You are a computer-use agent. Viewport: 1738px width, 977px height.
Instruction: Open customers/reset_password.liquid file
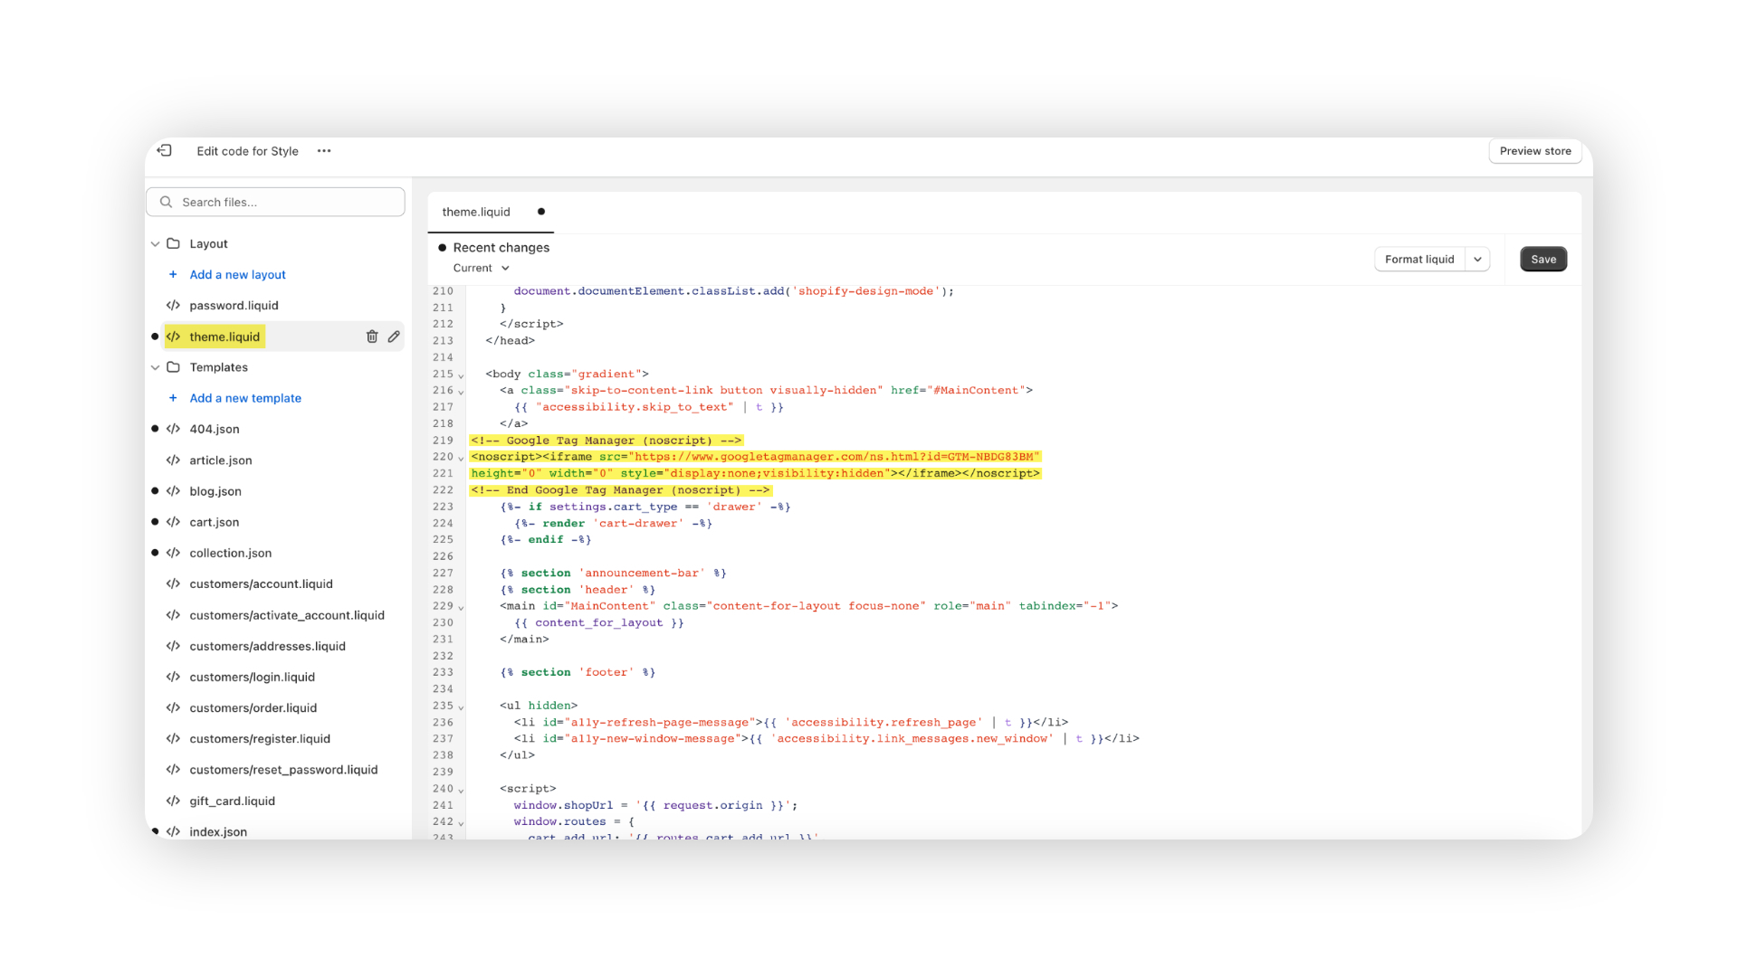283,770
